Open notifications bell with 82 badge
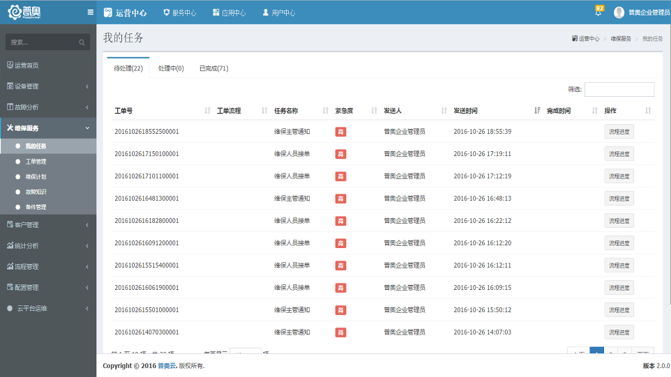This screenshot has height=377, width=671. click(598, 12)
